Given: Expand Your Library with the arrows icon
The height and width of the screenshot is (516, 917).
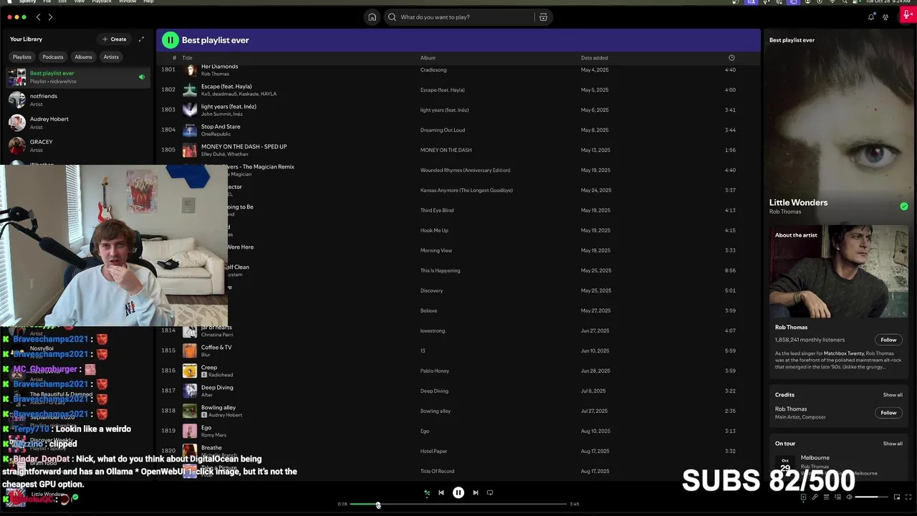Looking at the screenshot, I should click(141, 39).
